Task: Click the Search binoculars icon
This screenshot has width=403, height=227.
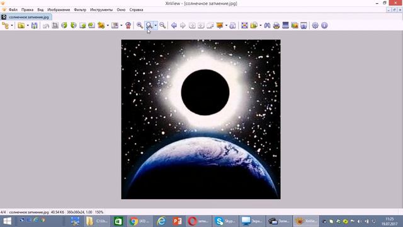Action: point(267,25)
